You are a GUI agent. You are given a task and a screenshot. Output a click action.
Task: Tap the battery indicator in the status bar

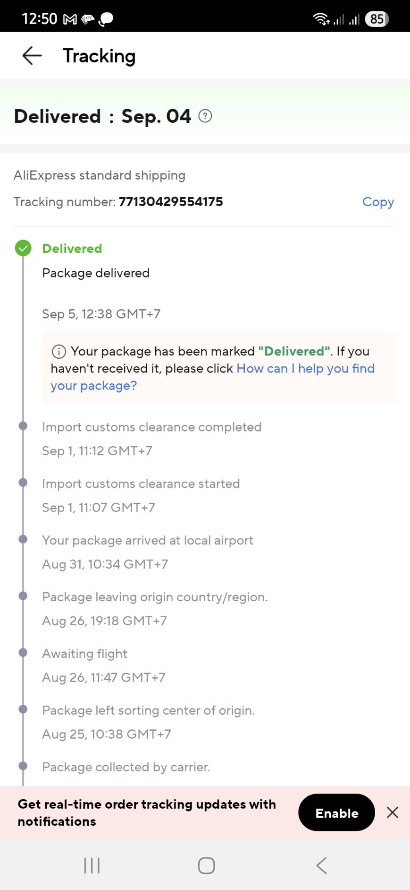point(377,19)
